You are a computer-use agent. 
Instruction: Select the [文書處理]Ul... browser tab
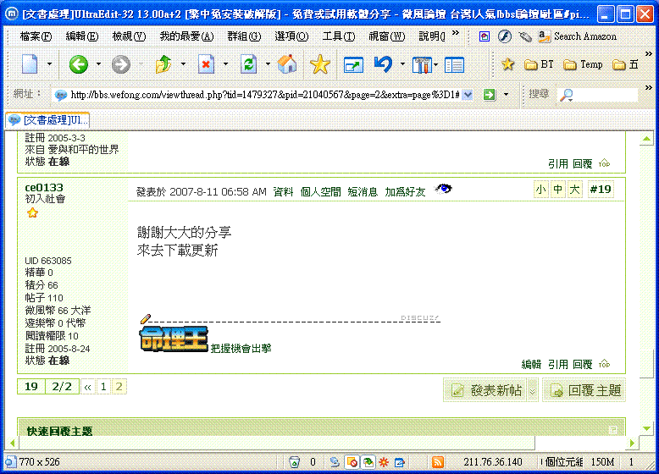48,120
